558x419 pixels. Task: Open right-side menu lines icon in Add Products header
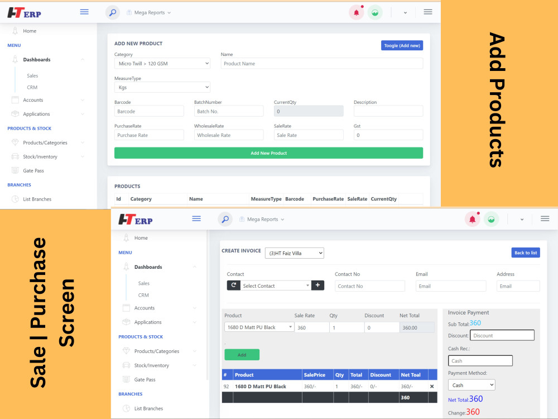tap(428, 12)
